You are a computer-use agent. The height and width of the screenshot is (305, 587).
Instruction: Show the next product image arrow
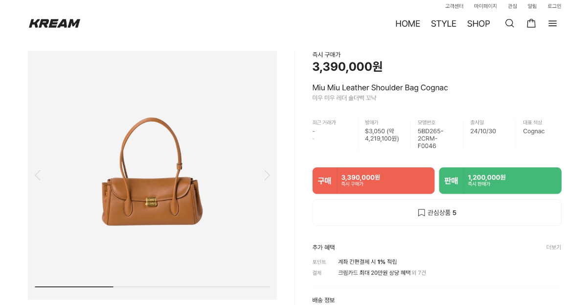pos(267,175)
